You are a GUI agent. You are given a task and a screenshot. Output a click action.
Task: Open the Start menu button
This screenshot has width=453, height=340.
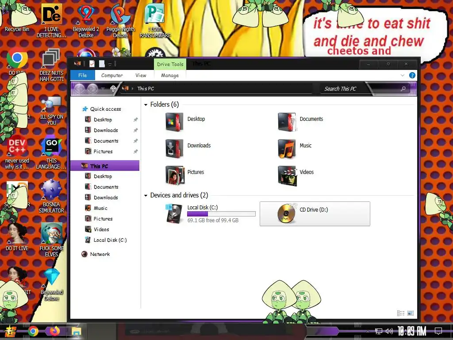(11, 331)
